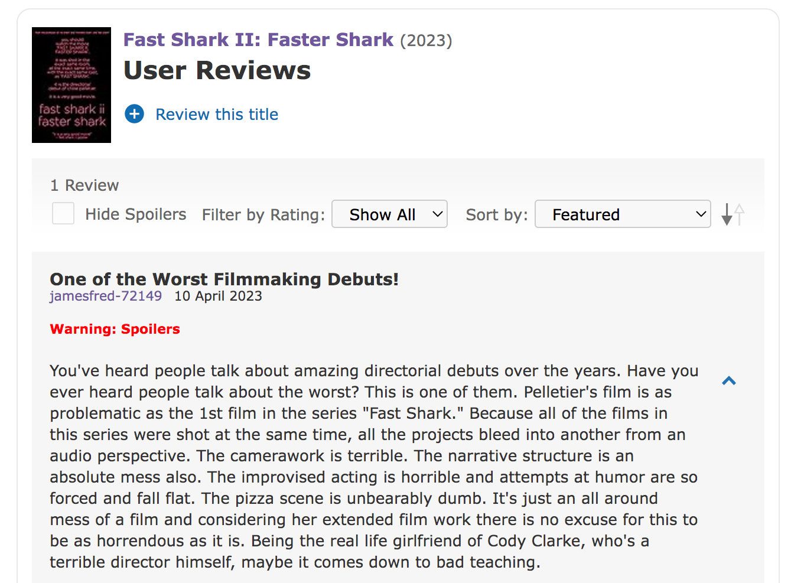The width and height of the screenshot is (791, 583).
Task: Open reviewer profile jamesfred-72149
Action: [106, 296]
